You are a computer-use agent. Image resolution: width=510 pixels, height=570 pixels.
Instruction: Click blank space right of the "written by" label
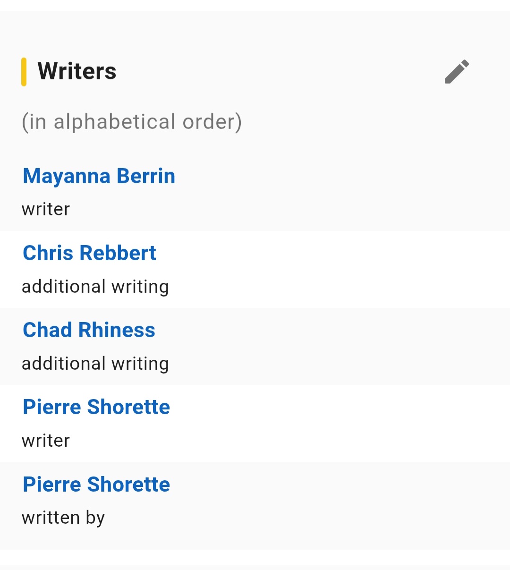click(x=307, y=518)
